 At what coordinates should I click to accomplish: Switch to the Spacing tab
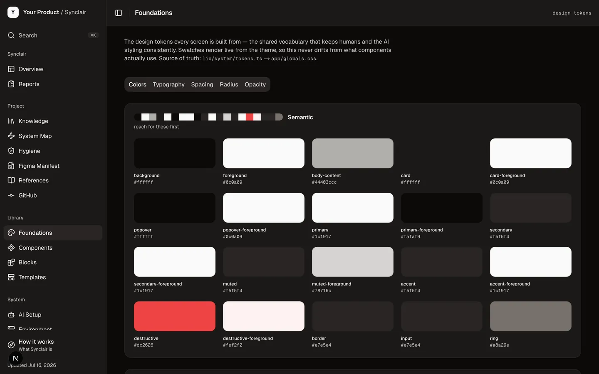pyautogui.click(x=202, y=84)
